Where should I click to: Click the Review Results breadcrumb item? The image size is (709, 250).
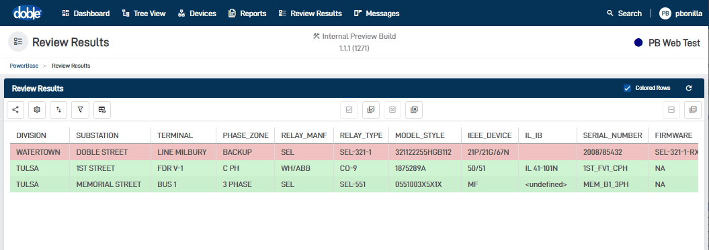tap(71, 66)
